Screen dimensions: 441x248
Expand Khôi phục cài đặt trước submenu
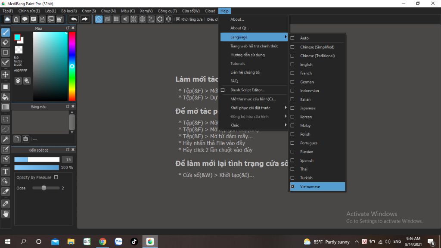[x=254, y=108]
